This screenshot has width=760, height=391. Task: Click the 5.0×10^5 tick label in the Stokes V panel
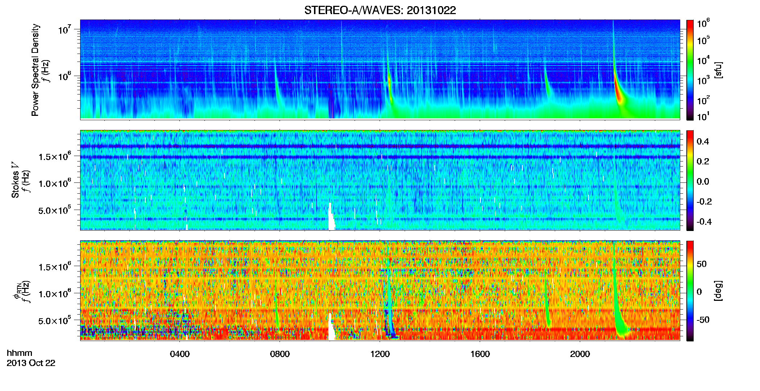[x=55, y=210]
